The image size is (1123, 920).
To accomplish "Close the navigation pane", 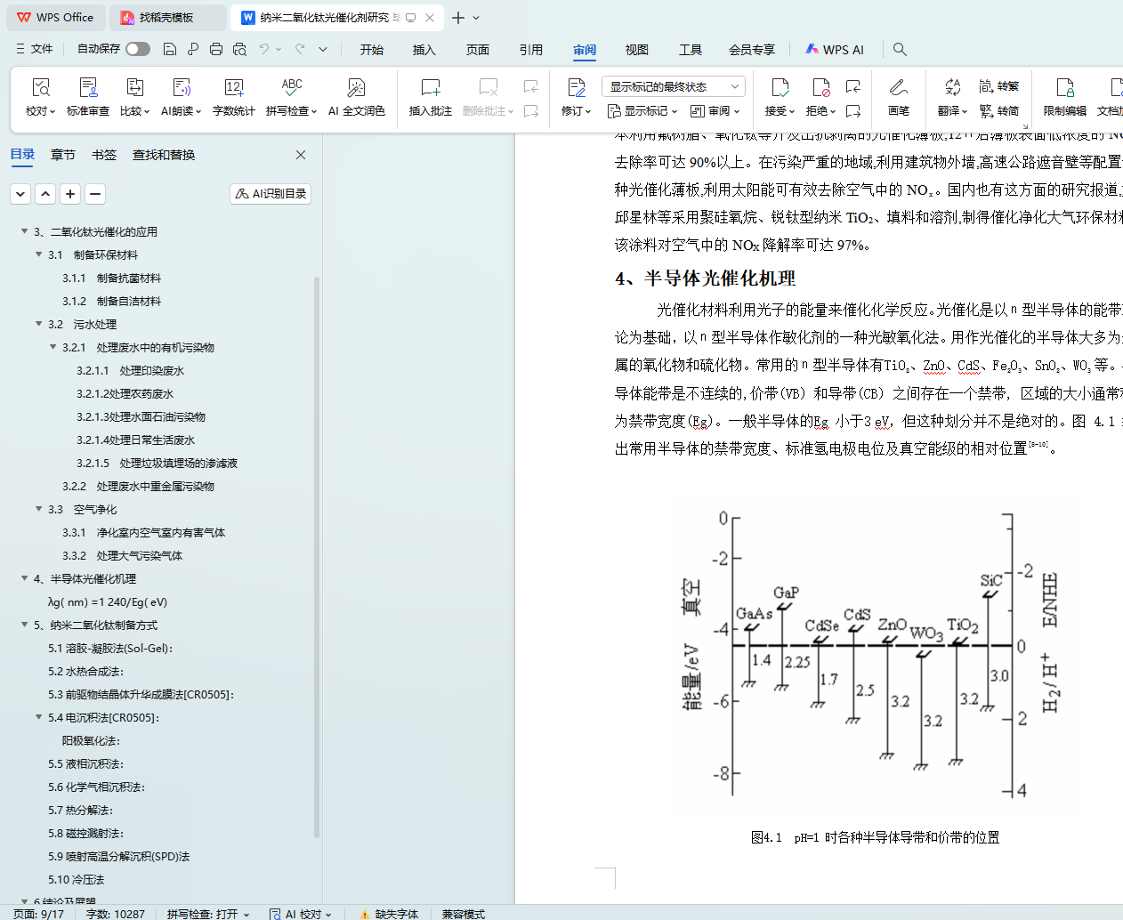I will click(x=301, y=155).
